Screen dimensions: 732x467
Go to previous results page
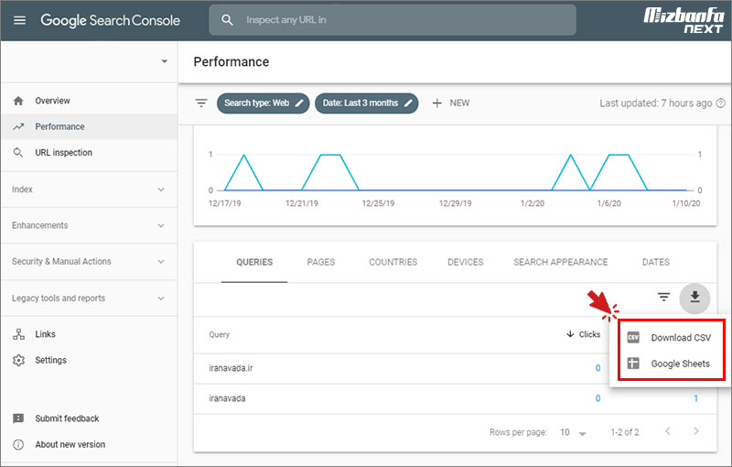tap(668, 431)
